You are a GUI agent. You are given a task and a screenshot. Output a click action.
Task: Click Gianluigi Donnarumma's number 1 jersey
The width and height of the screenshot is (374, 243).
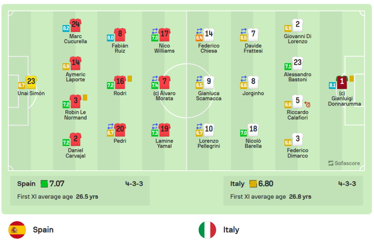click(342, 82)
